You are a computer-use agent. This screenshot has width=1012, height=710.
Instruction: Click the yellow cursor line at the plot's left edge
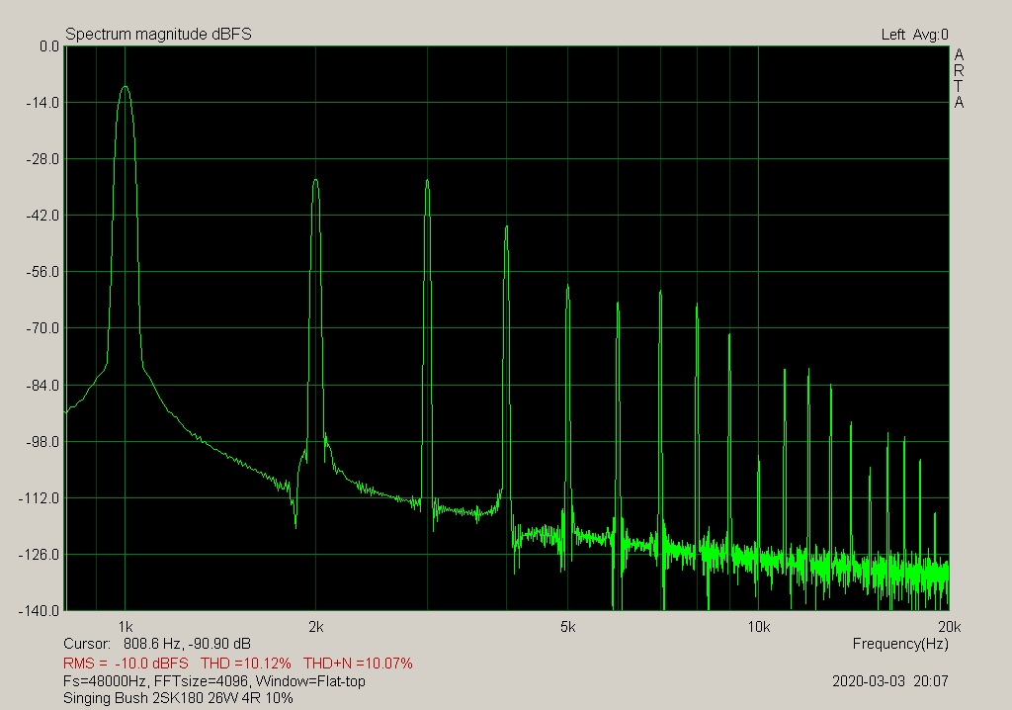66,328
